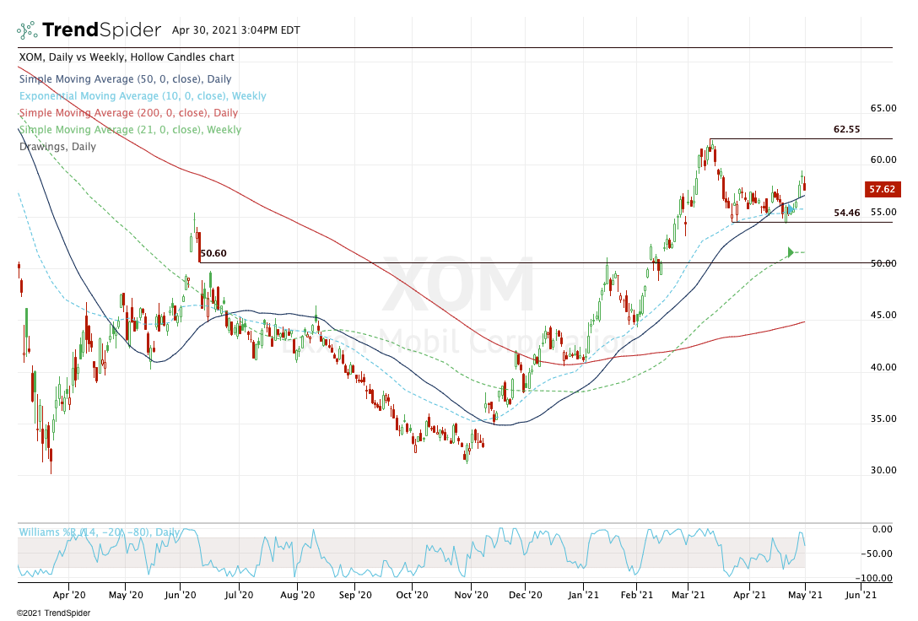This screenshot has width=918, height=621.
Task: Click the 0.00 Williams %R axis label
Action: coord(883,529)
